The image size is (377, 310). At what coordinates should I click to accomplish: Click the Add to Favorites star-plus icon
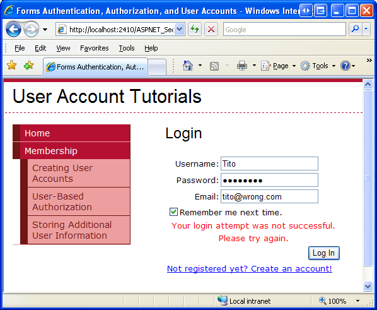[x=28, y=66]
